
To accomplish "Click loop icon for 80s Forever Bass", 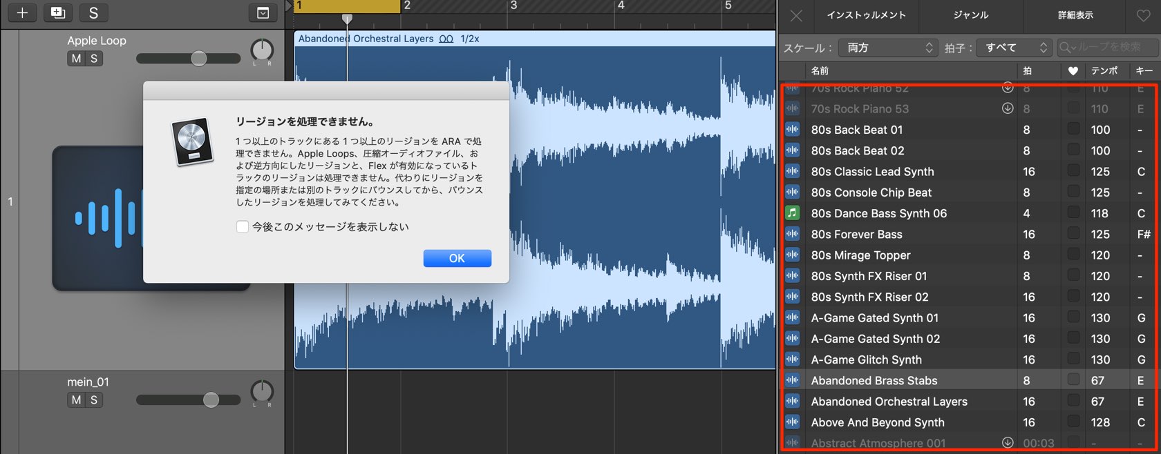I will click(x=792, y=234).
